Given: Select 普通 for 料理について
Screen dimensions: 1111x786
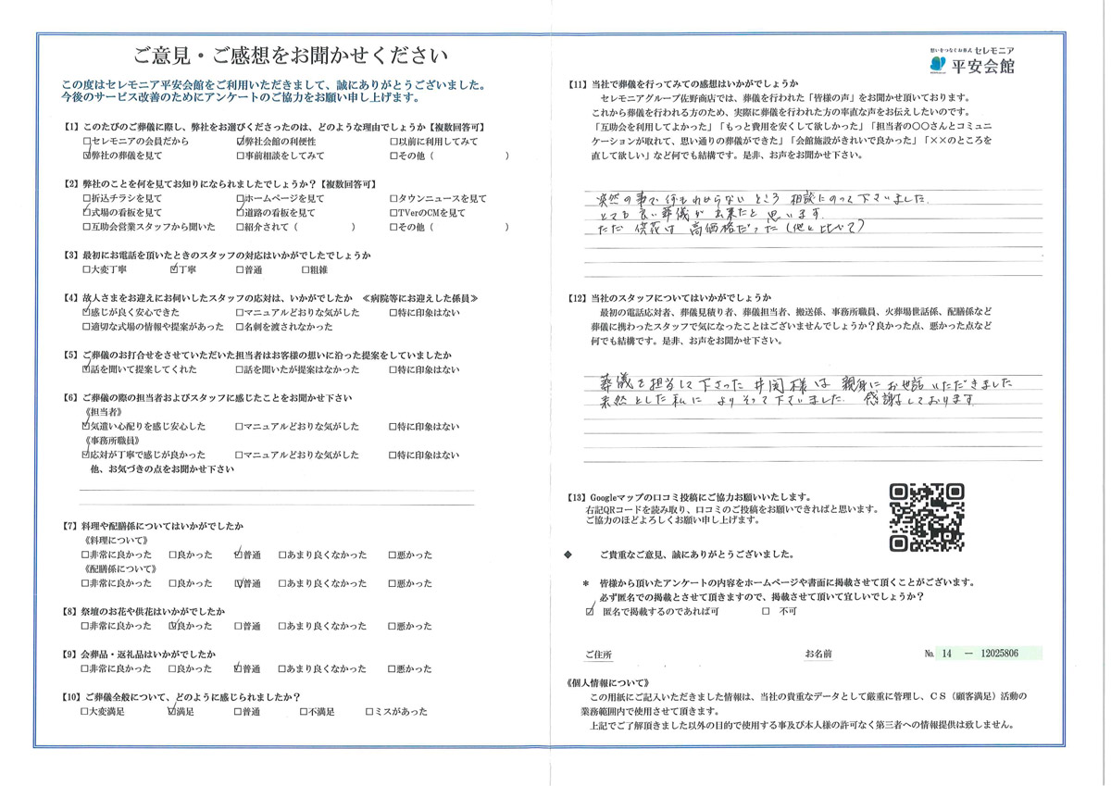Looking at the screenshot, I should click(x=240, y=555).
